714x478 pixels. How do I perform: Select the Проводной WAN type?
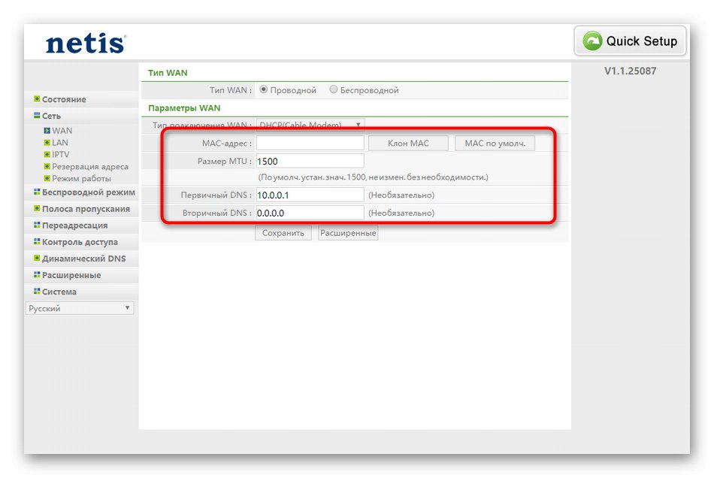tap(263, 89)
